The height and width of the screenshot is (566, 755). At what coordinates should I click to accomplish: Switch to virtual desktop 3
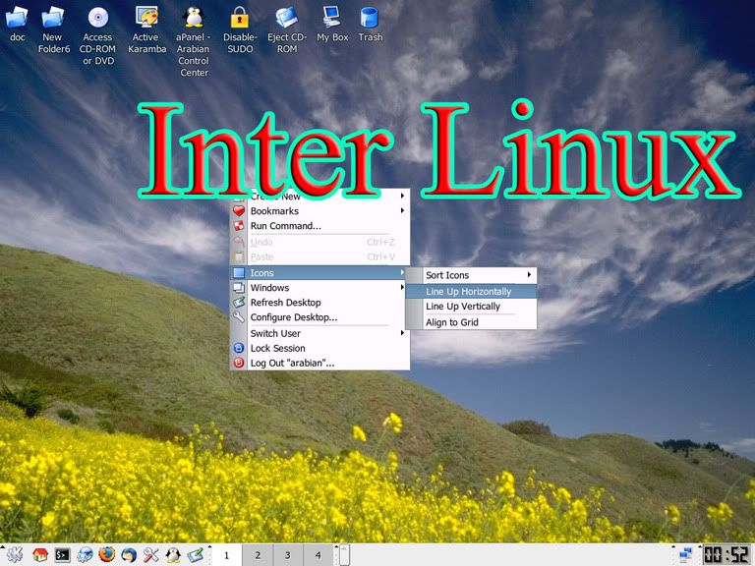tap(287, 555)
